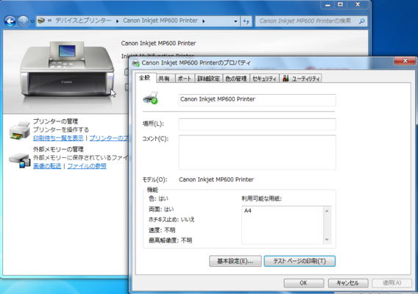Refresh the Explorer address bar location
The width and height of the screenshot is (418, 294).
tap(246, 21)
